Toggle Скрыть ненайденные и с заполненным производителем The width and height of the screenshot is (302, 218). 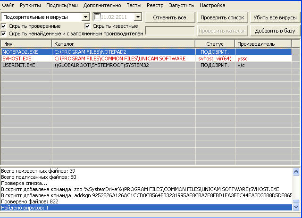pos(3,34)
